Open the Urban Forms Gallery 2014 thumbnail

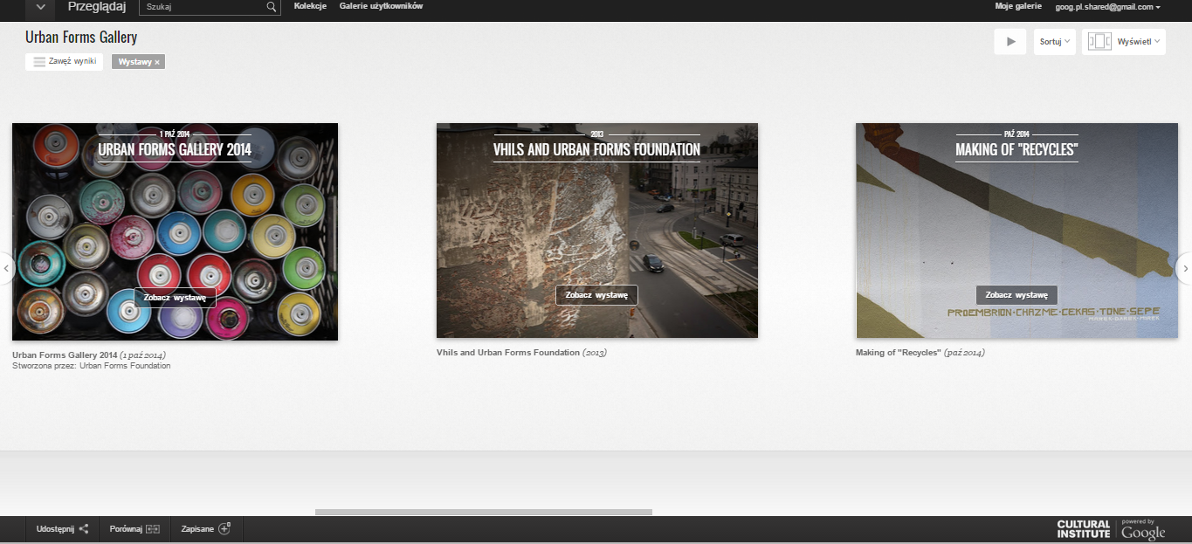pos(175,231)
